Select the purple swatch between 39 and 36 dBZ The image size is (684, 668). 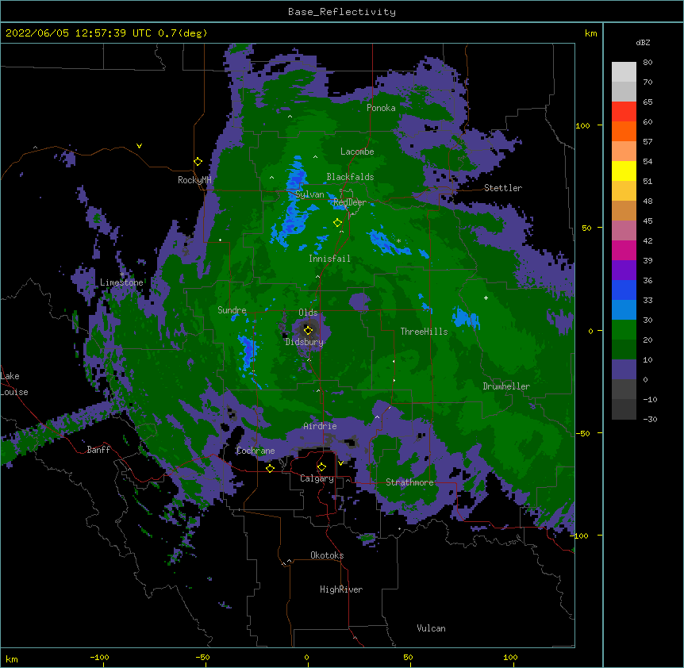click(x=624, y=271)
